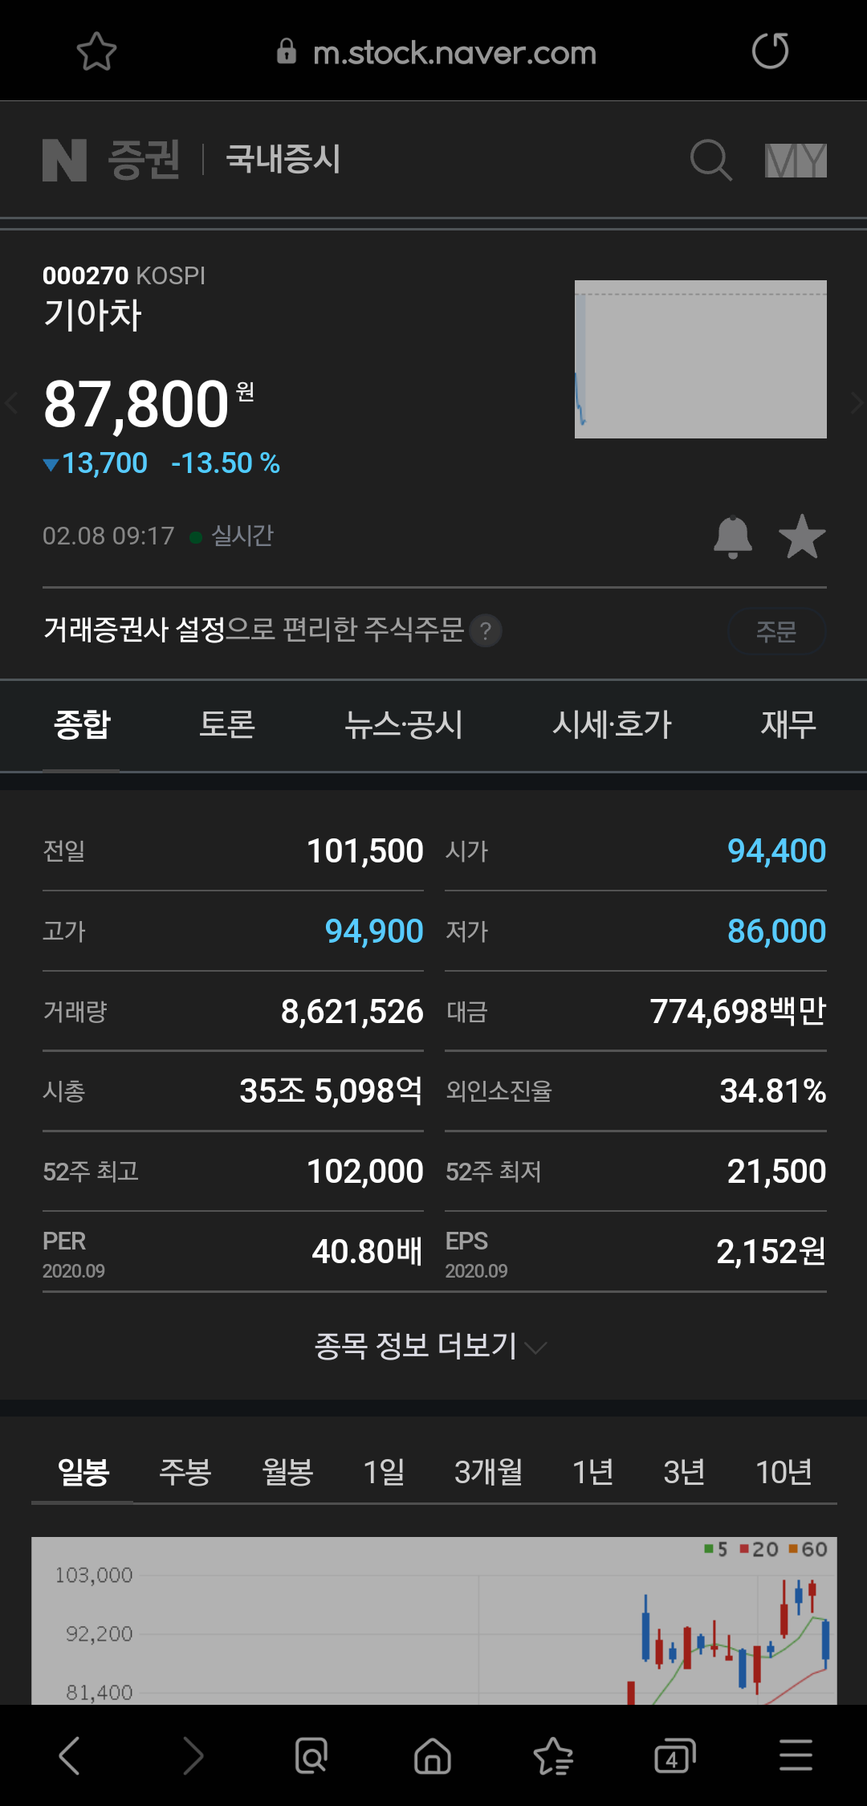Viewport: 867px width, 1806px height.
Task: Tap the help question mark icon
Action: 486,630
